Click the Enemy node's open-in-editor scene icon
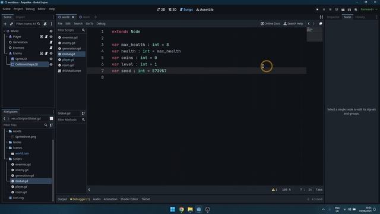This screenshot has width=380, height=214. 42,53
